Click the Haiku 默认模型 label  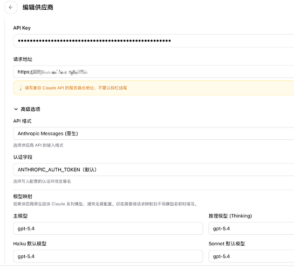click(30, 244)
